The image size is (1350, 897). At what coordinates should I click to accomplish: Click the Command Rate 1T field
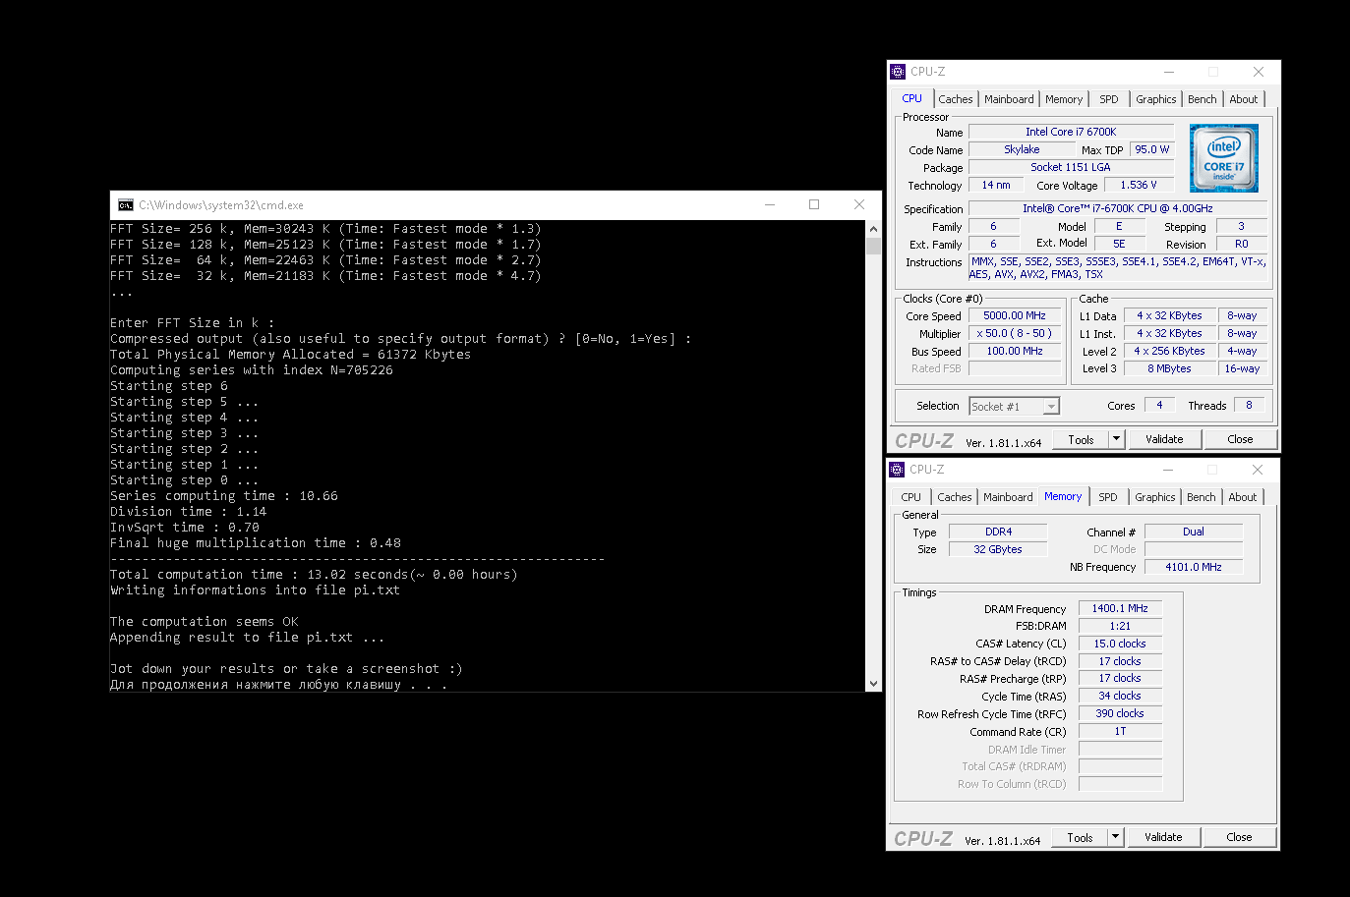point(1120,731)
